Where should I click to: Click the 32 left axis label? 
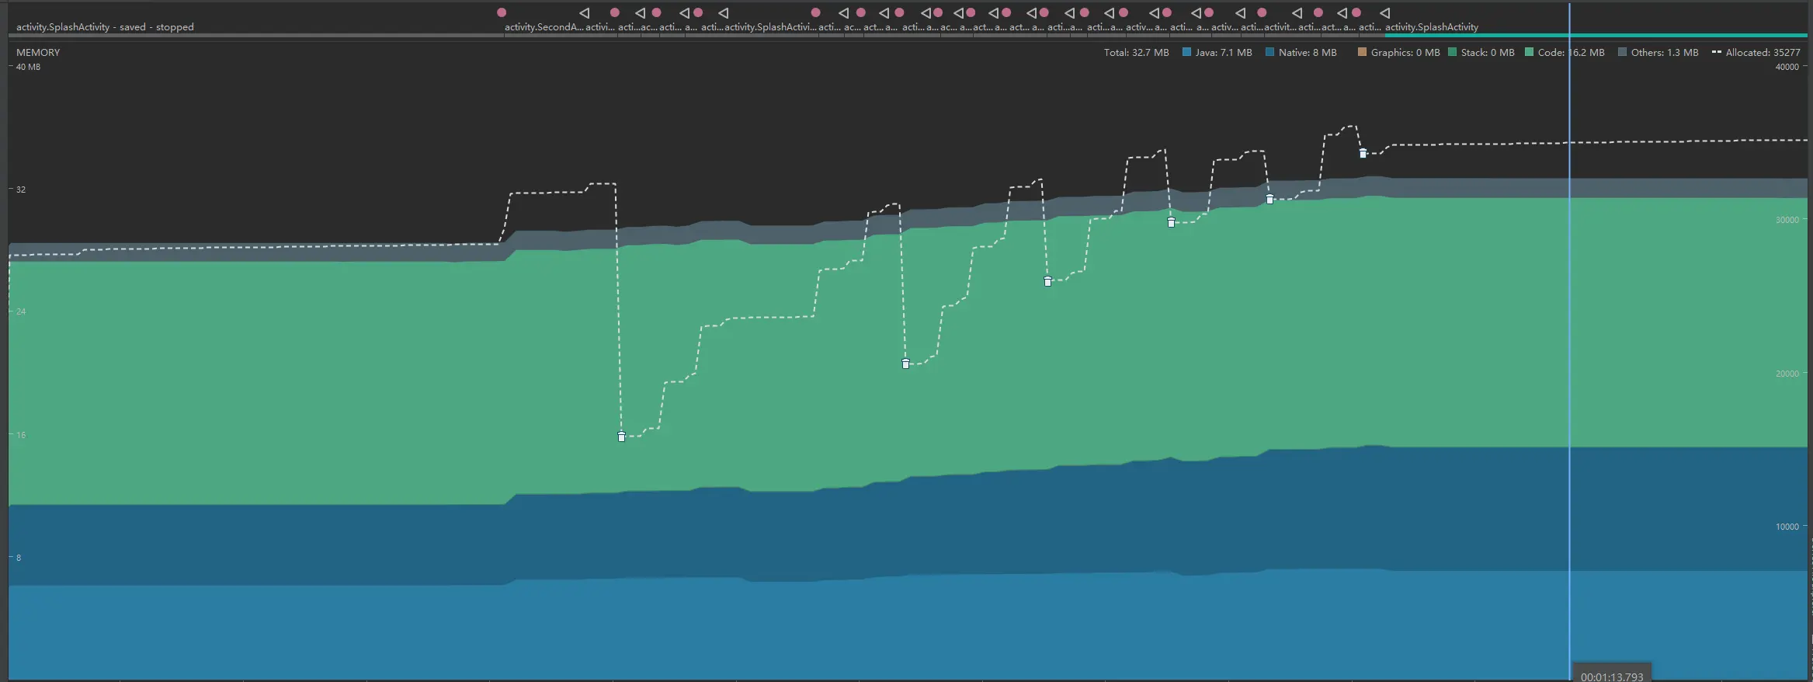click(21, 190)
